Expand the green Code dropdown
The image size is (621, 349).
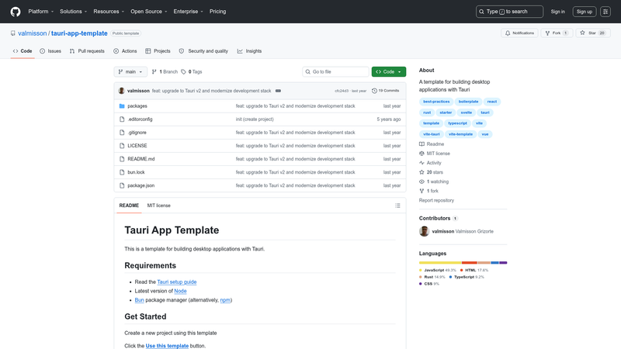point(389,71)
